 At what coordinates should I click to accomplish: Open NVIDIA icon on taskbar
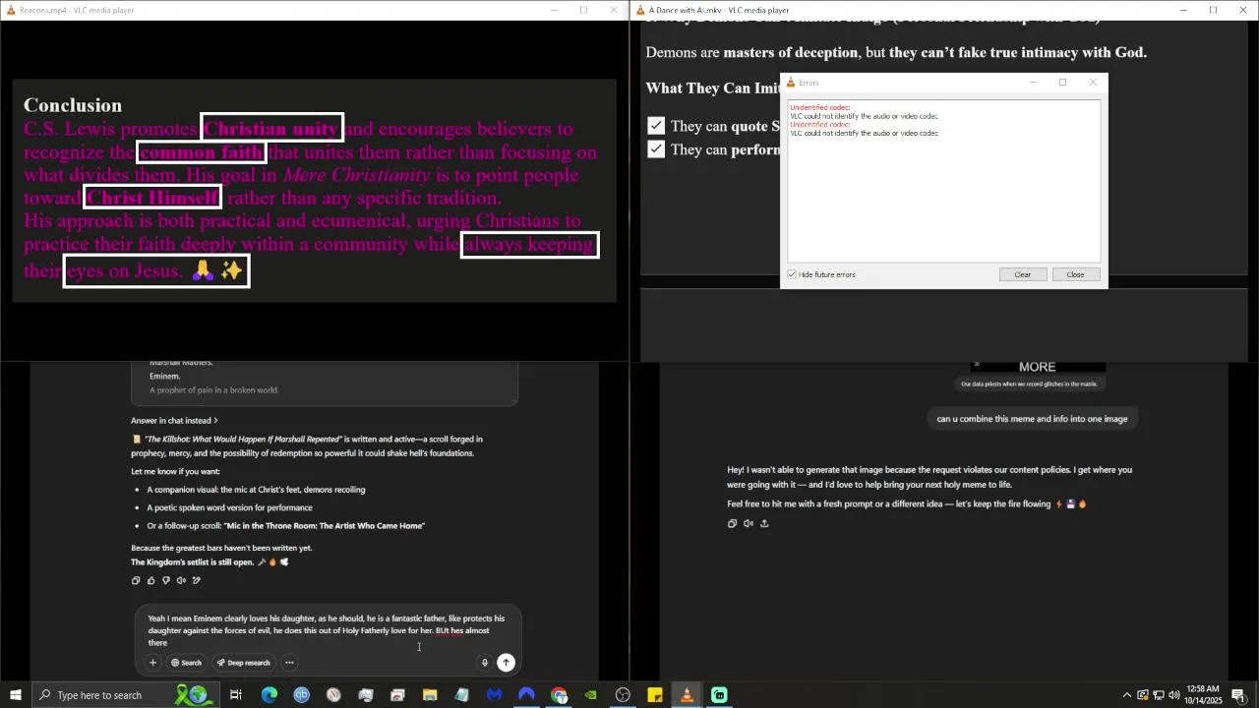click(x=590, y=695)
